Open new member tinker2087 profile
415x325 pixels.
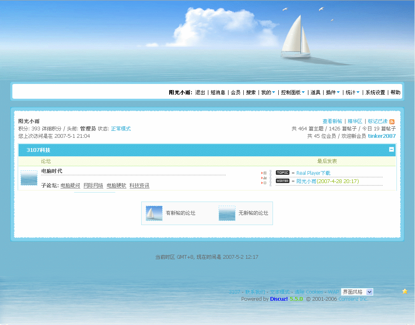click(382, 136)
